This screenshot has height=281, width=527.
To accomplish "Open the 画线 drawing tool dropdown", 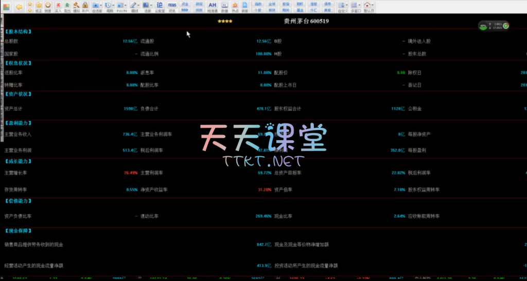I will 138,6.
